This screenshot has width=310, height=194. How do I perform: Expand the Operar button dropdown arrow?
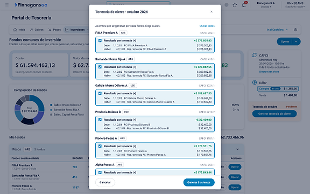[296, 41]
